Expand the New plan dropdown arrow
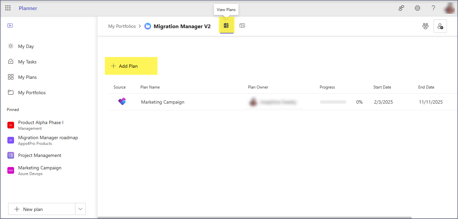The image size is (458, 219). click(80, 209)
